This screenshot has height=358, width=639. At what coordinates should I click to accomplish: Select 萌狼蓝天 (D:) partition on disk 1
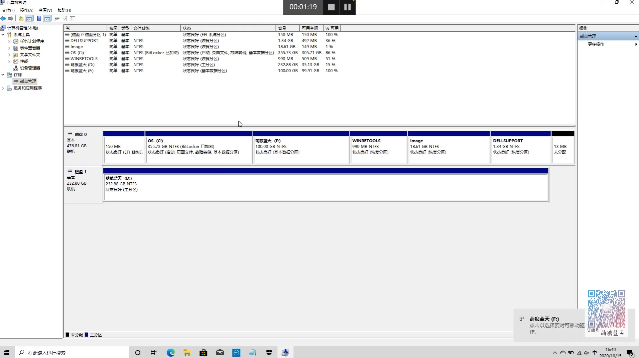326,185
